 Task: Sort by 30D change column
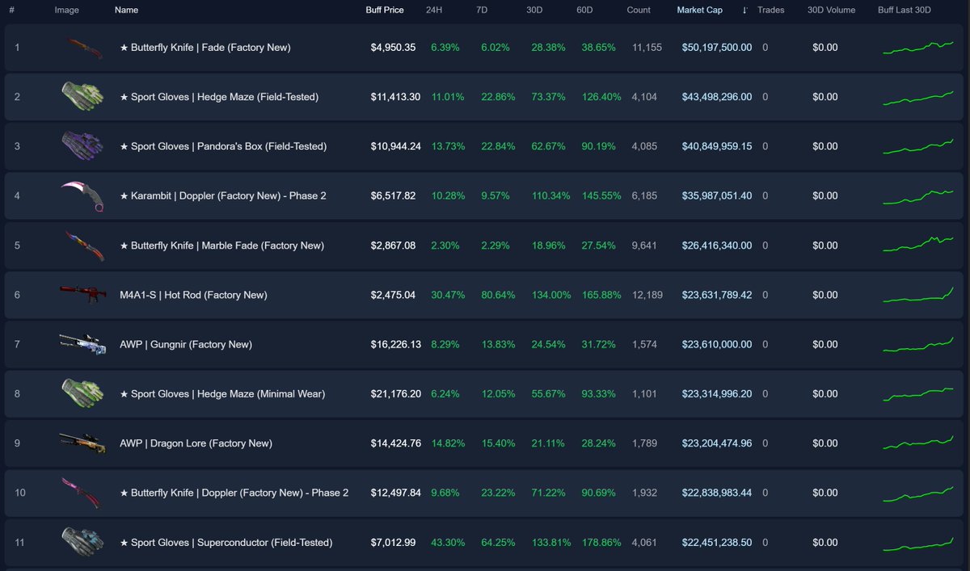535,10
